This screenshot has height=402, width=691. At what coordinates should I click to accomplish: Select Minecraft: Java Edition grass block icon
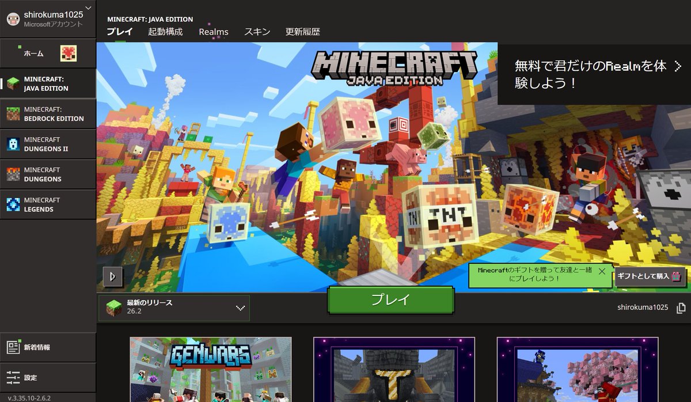coord(13,84)
